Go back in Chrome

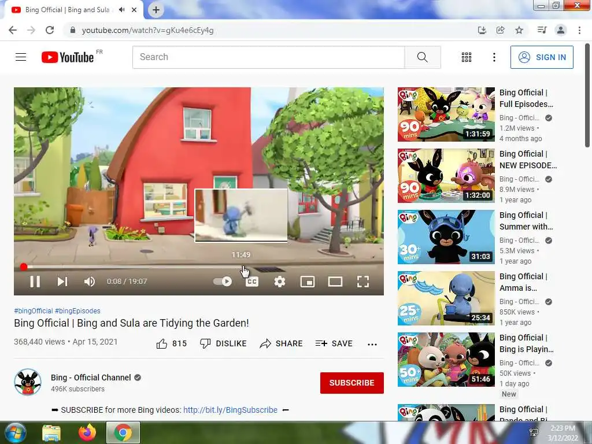tap(13, 30)
